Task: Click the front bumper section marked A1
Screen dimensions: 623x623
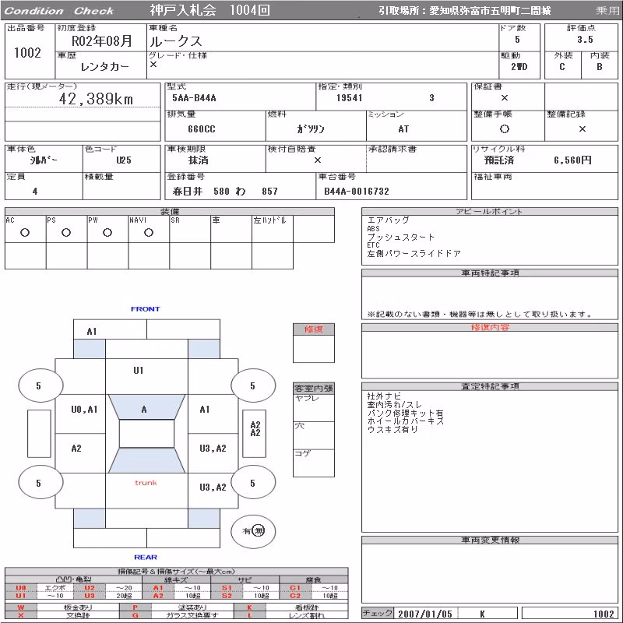Action: [x=110, y=329]
